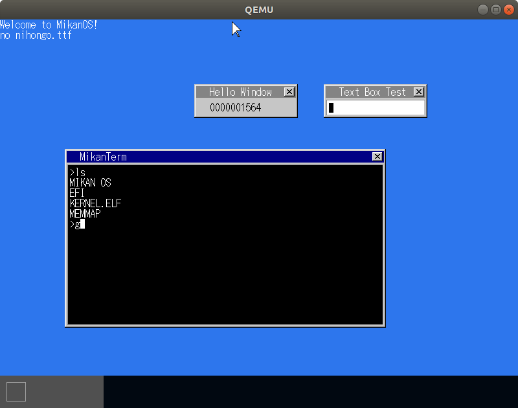The image size is (518, 408).
Task: Click the square button in the taskbar
Action: coord(16,392)
